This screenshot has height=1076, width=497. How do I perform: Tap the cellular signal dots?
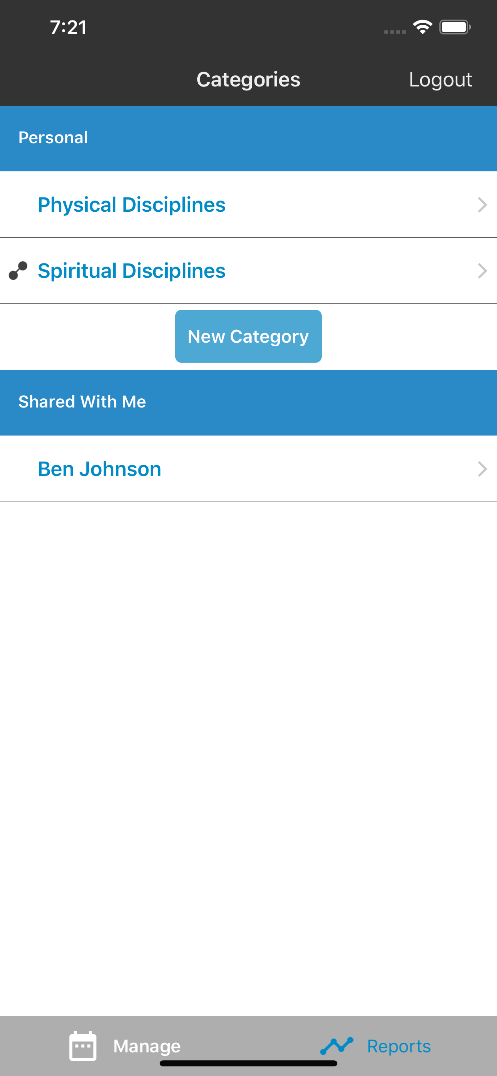coord(395,32)
